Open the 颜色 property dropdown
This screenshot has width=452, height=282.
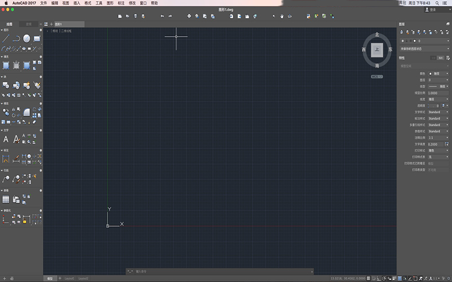(x=438, y=74)
